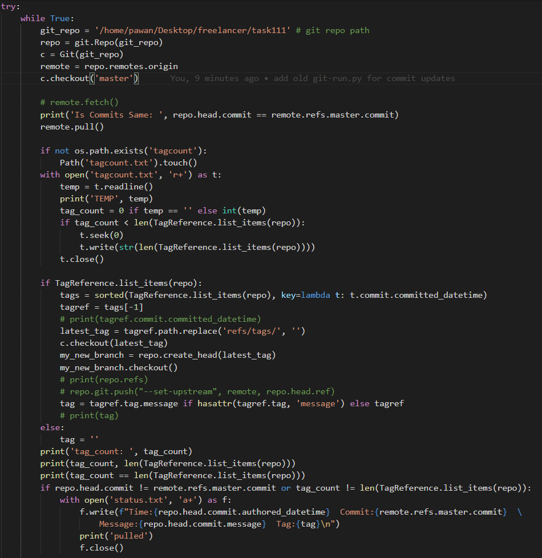Click the 'r+' mode string in open

(x=177, y=175)
